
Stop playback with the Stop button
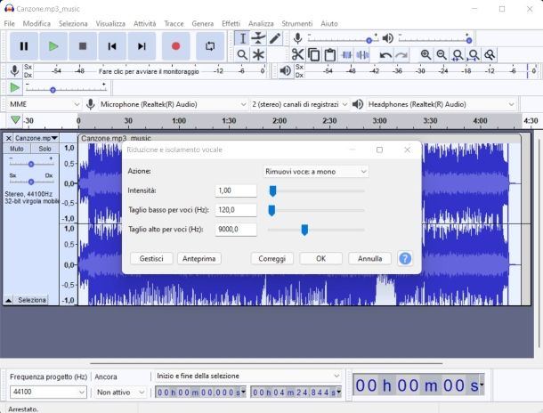[x=83, y=46]
